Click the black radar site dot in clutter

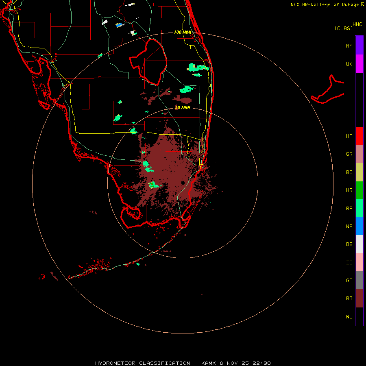pyautogui.click(x=183, y=183)
